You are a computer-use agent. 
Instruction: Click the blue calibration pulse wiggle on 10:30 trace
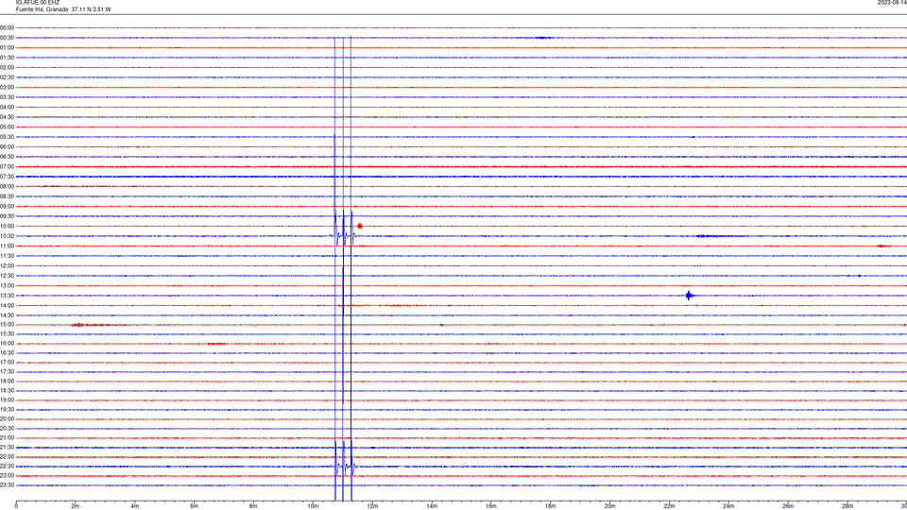[343, 235]
